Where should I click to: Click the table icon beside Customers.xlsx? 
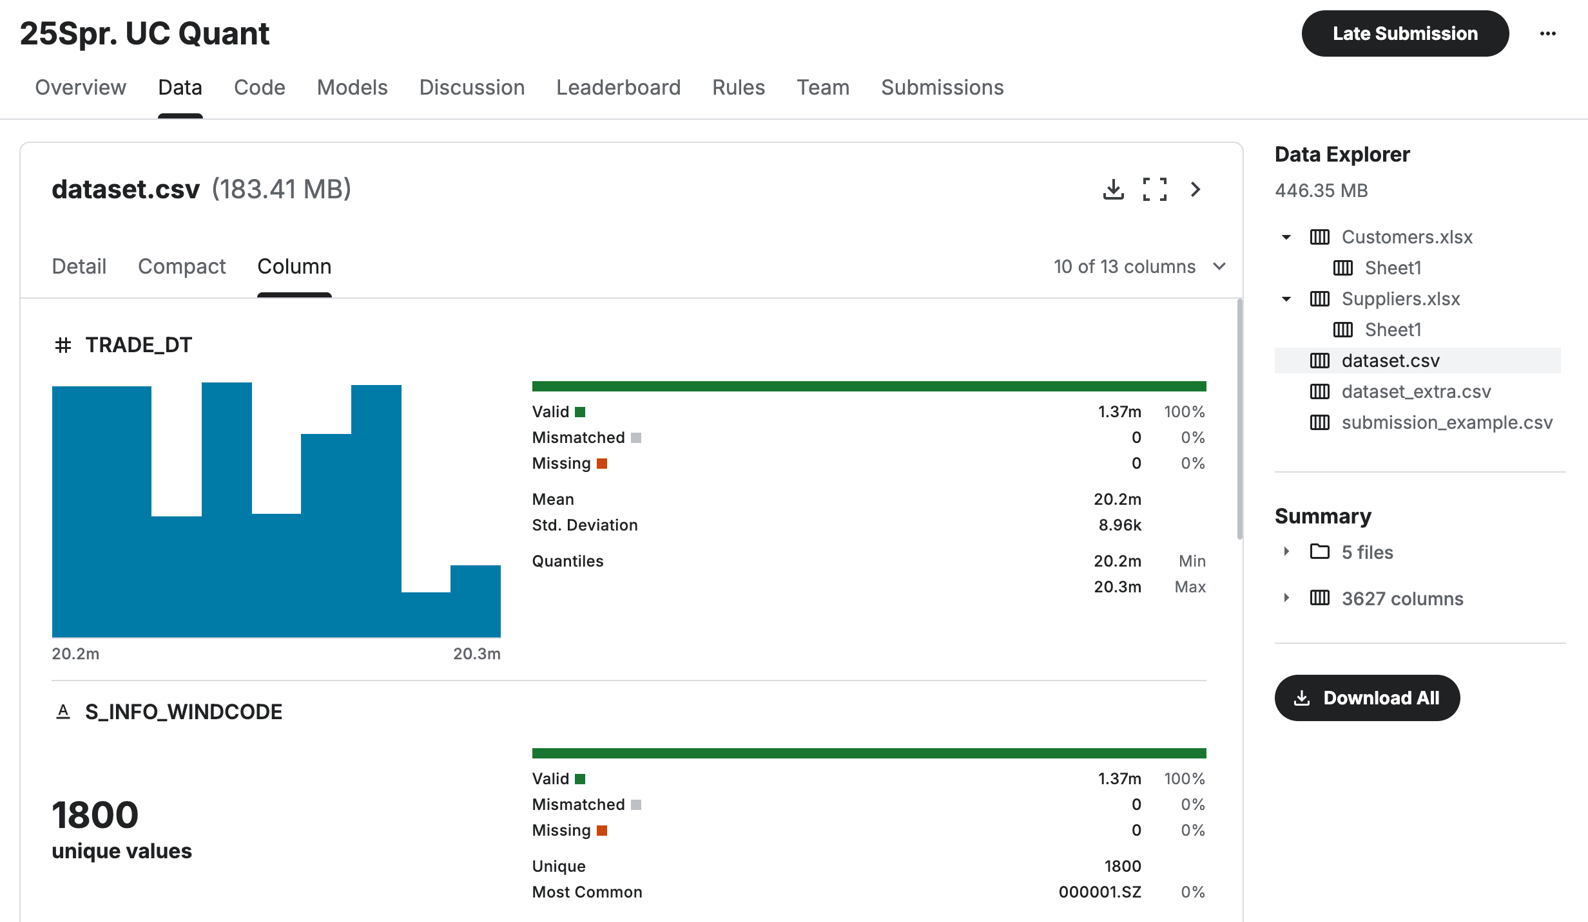click(x=1319, y=237)
